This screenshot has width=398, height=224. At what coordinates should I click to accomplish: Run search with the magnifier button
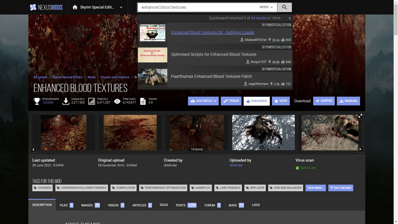pyautogui.click(x=285, y=7)
